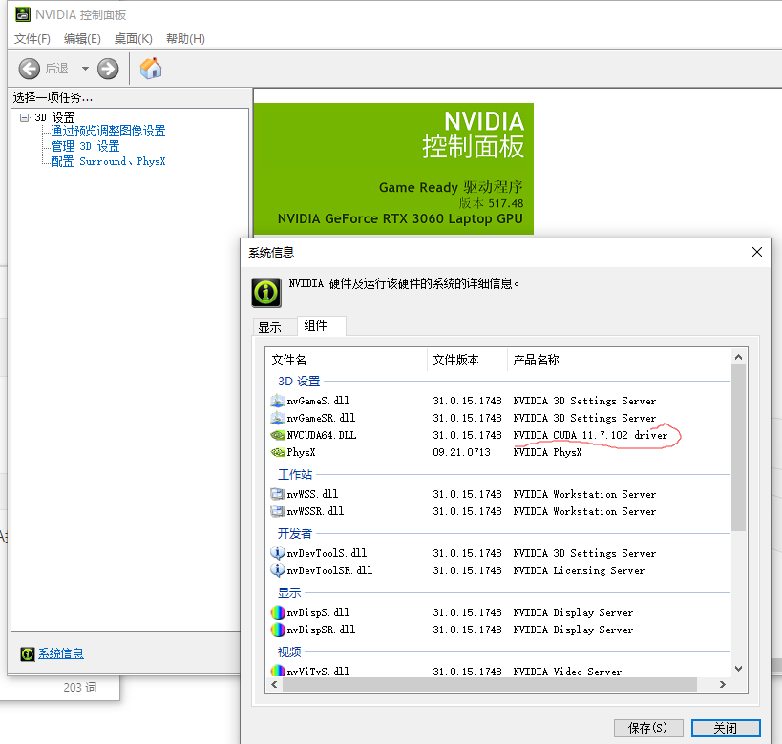
Task: Click nvWSSR.dll file icon
Action: click(x=277, y=510)
